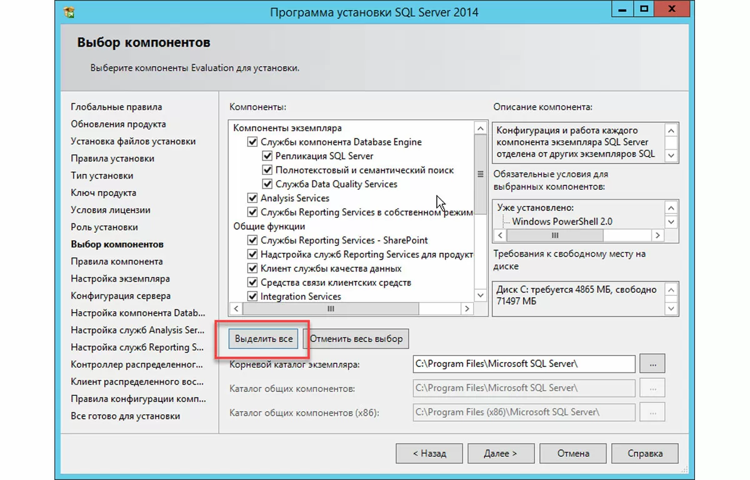Uncheck SQL Server Replication (Репликация SQL Server)
This screenshot has height=480, width=750.
tap(267, 156)
